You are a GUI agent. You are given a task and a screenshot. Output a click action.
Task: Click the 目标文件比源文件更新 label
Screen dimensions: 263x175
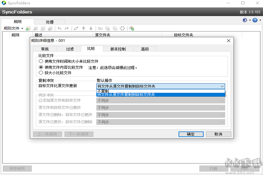click(58, 86)
